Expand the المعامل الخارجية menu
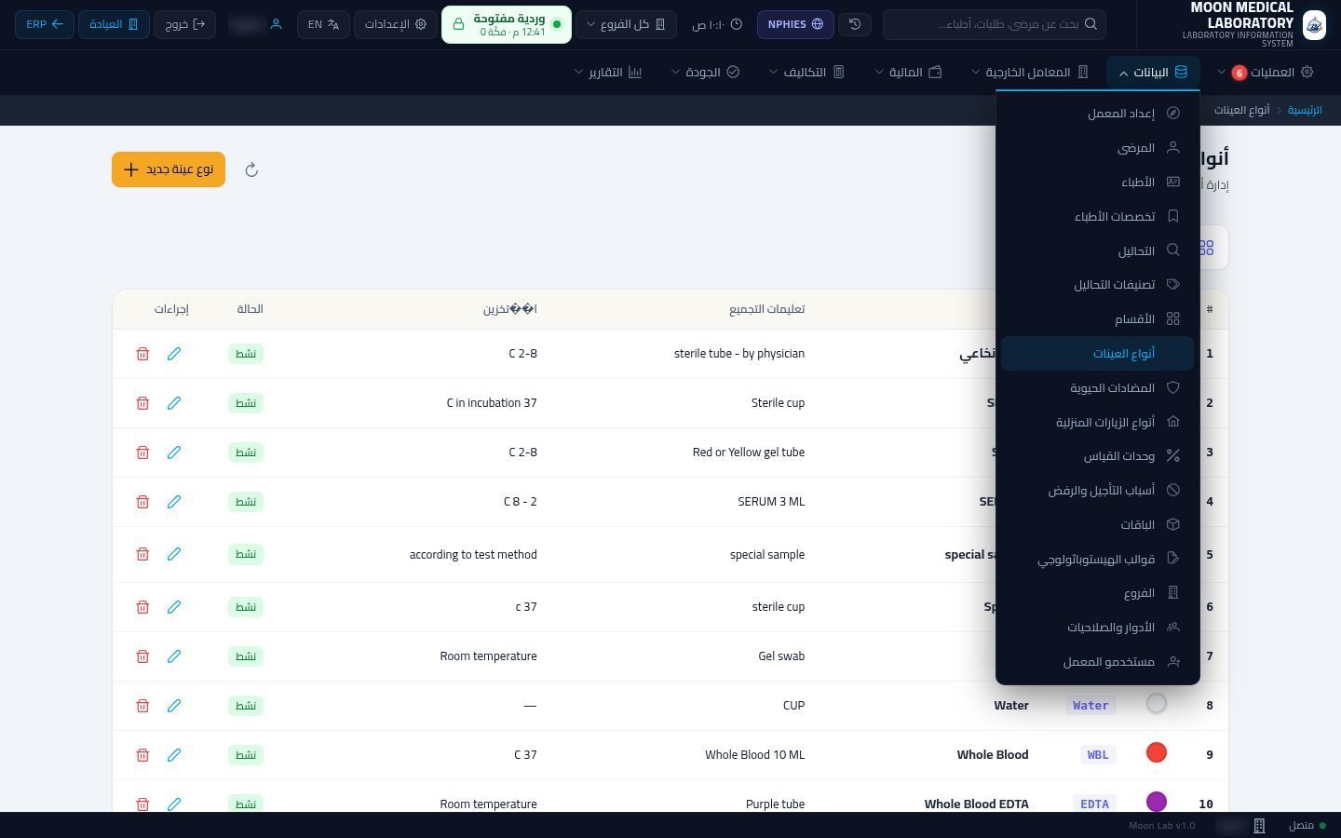 coord(1029,72)
